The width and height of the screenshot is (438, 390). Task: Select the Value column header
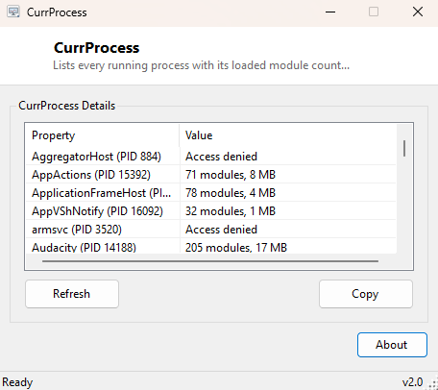(x=288, y=135)
